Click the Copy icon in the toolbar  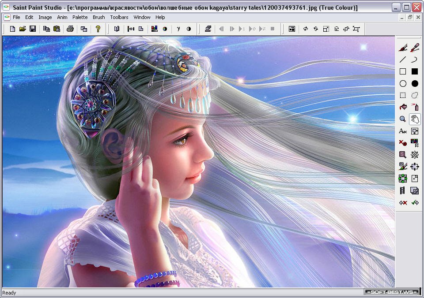click(46, 29)
